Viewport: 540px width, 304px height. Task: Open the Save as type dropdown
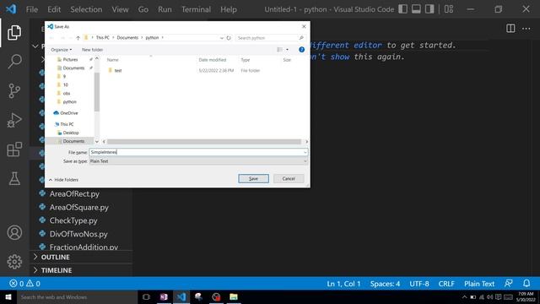198,161
